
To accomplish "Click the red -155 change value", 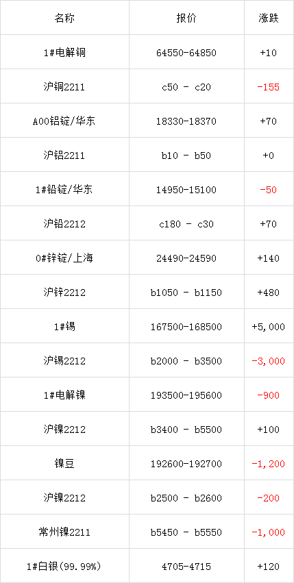I will point(269,87).
